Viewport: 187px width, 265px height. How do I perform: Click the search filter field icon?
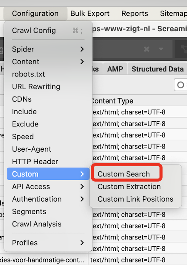181,85
